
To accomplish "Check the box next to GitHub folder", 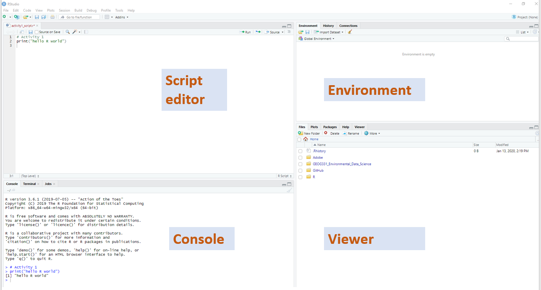I will click(300, 171).
